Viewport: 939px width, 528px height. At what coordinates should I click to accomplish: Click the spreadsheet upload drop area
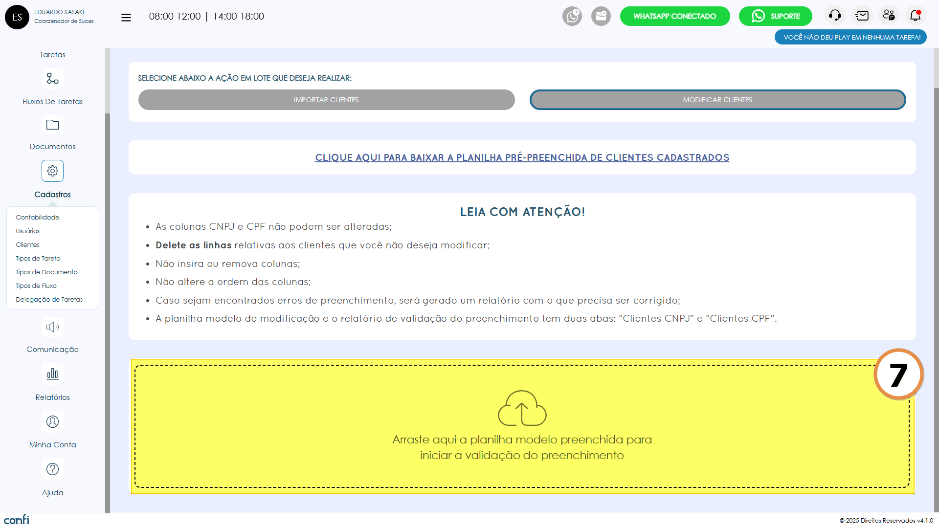pyautogui.click(x=522, y=426)
